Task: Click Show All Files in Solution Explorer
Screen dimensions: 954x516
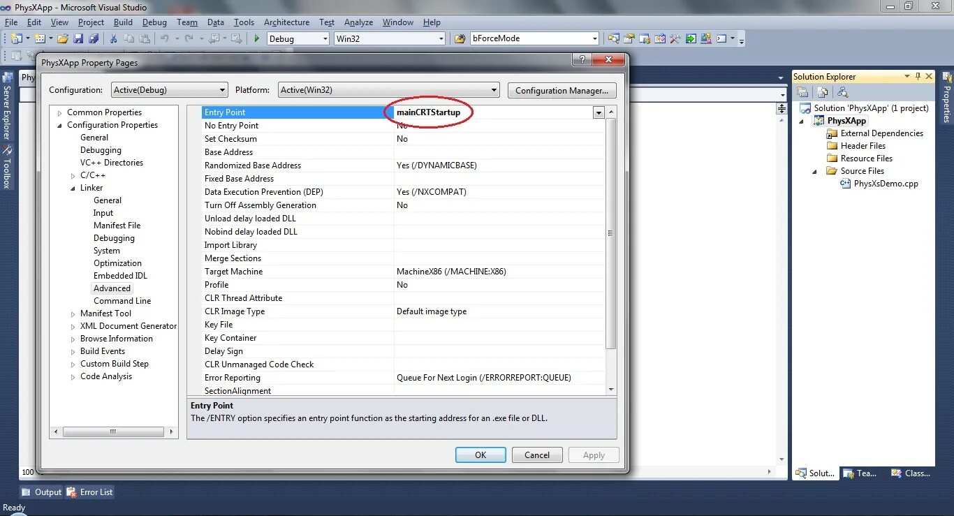Action: 823,92
